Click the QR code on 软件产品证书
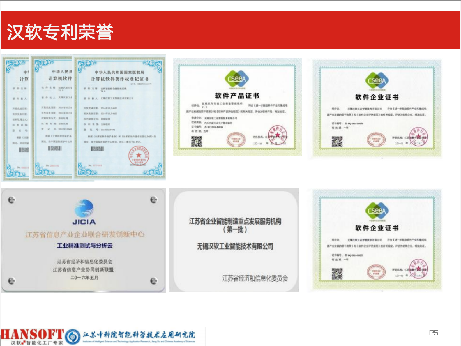The width and height of the screenshot is (461, 346). tap(197, 142)
